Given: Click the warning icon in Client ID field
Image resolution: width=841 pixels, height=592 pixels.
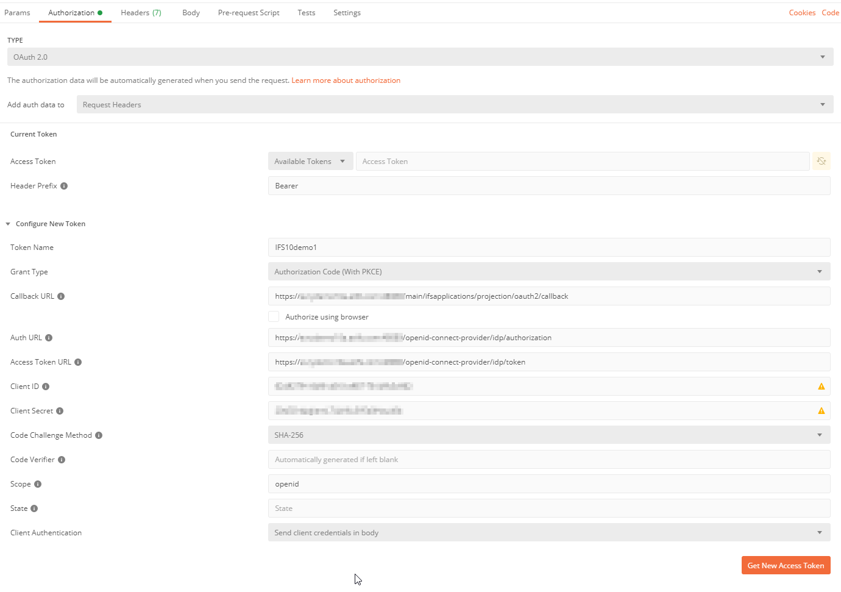Looking at the screenshot, I should pos(821,387).
